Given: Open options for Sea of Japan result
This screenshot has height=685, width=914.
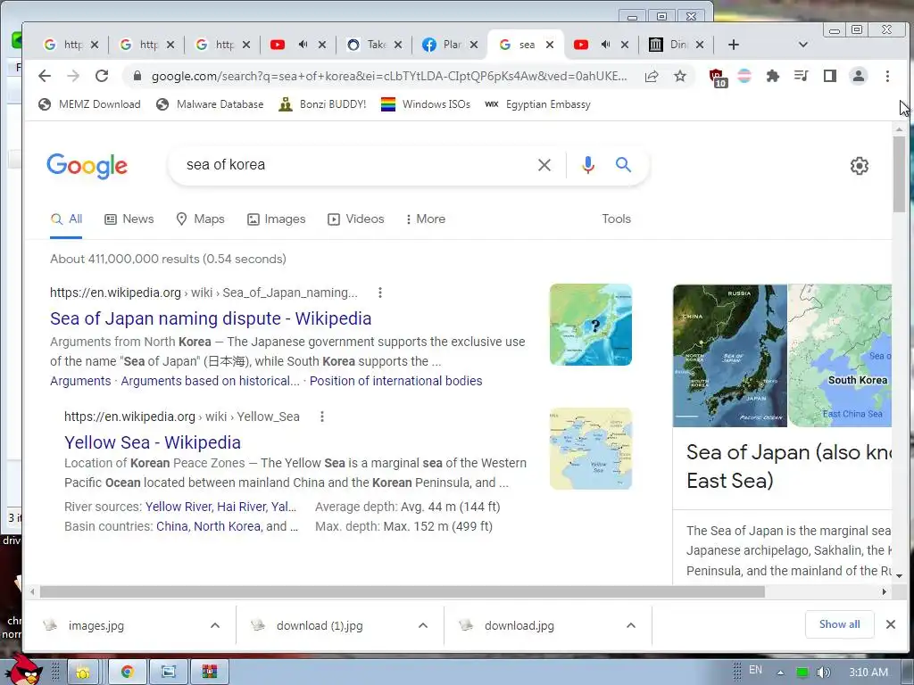Looking at the screenshot, I should coord(380,293).
